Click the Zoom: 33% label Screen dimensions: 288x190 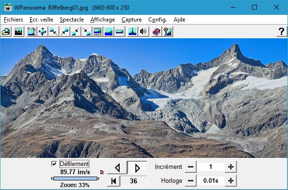pyautogui.click(x=75, y=185)
